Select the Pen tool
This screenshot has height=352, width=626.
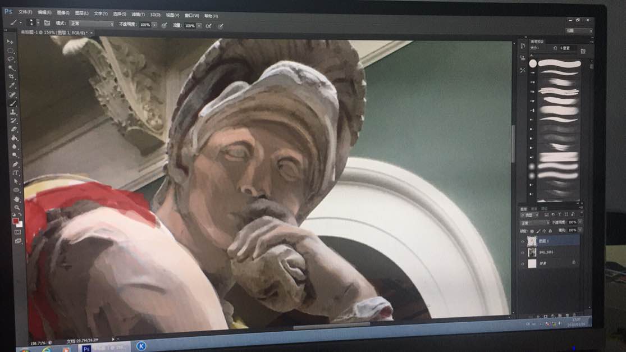coord(15,164)
